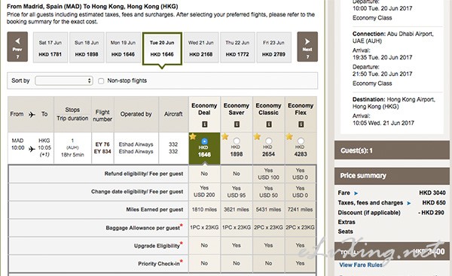Click Fare amount HKD 3040
Viewport: 452px width, 276px height.
pyautogui.click(x=432, y=193)
